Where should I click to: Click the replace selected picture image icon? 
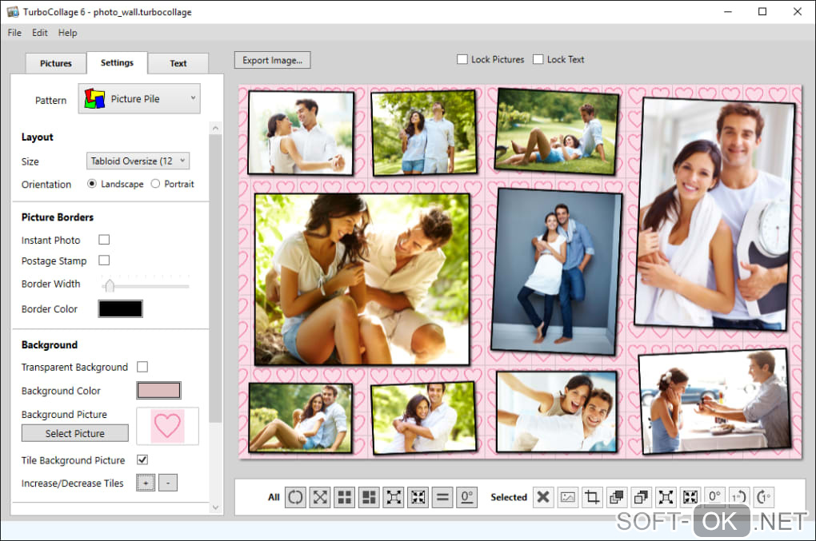568,497
